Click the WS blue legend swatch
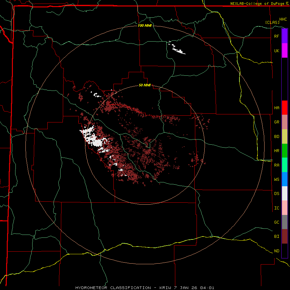The width and height of the screenshot is (290, 290). pos(285,179)
